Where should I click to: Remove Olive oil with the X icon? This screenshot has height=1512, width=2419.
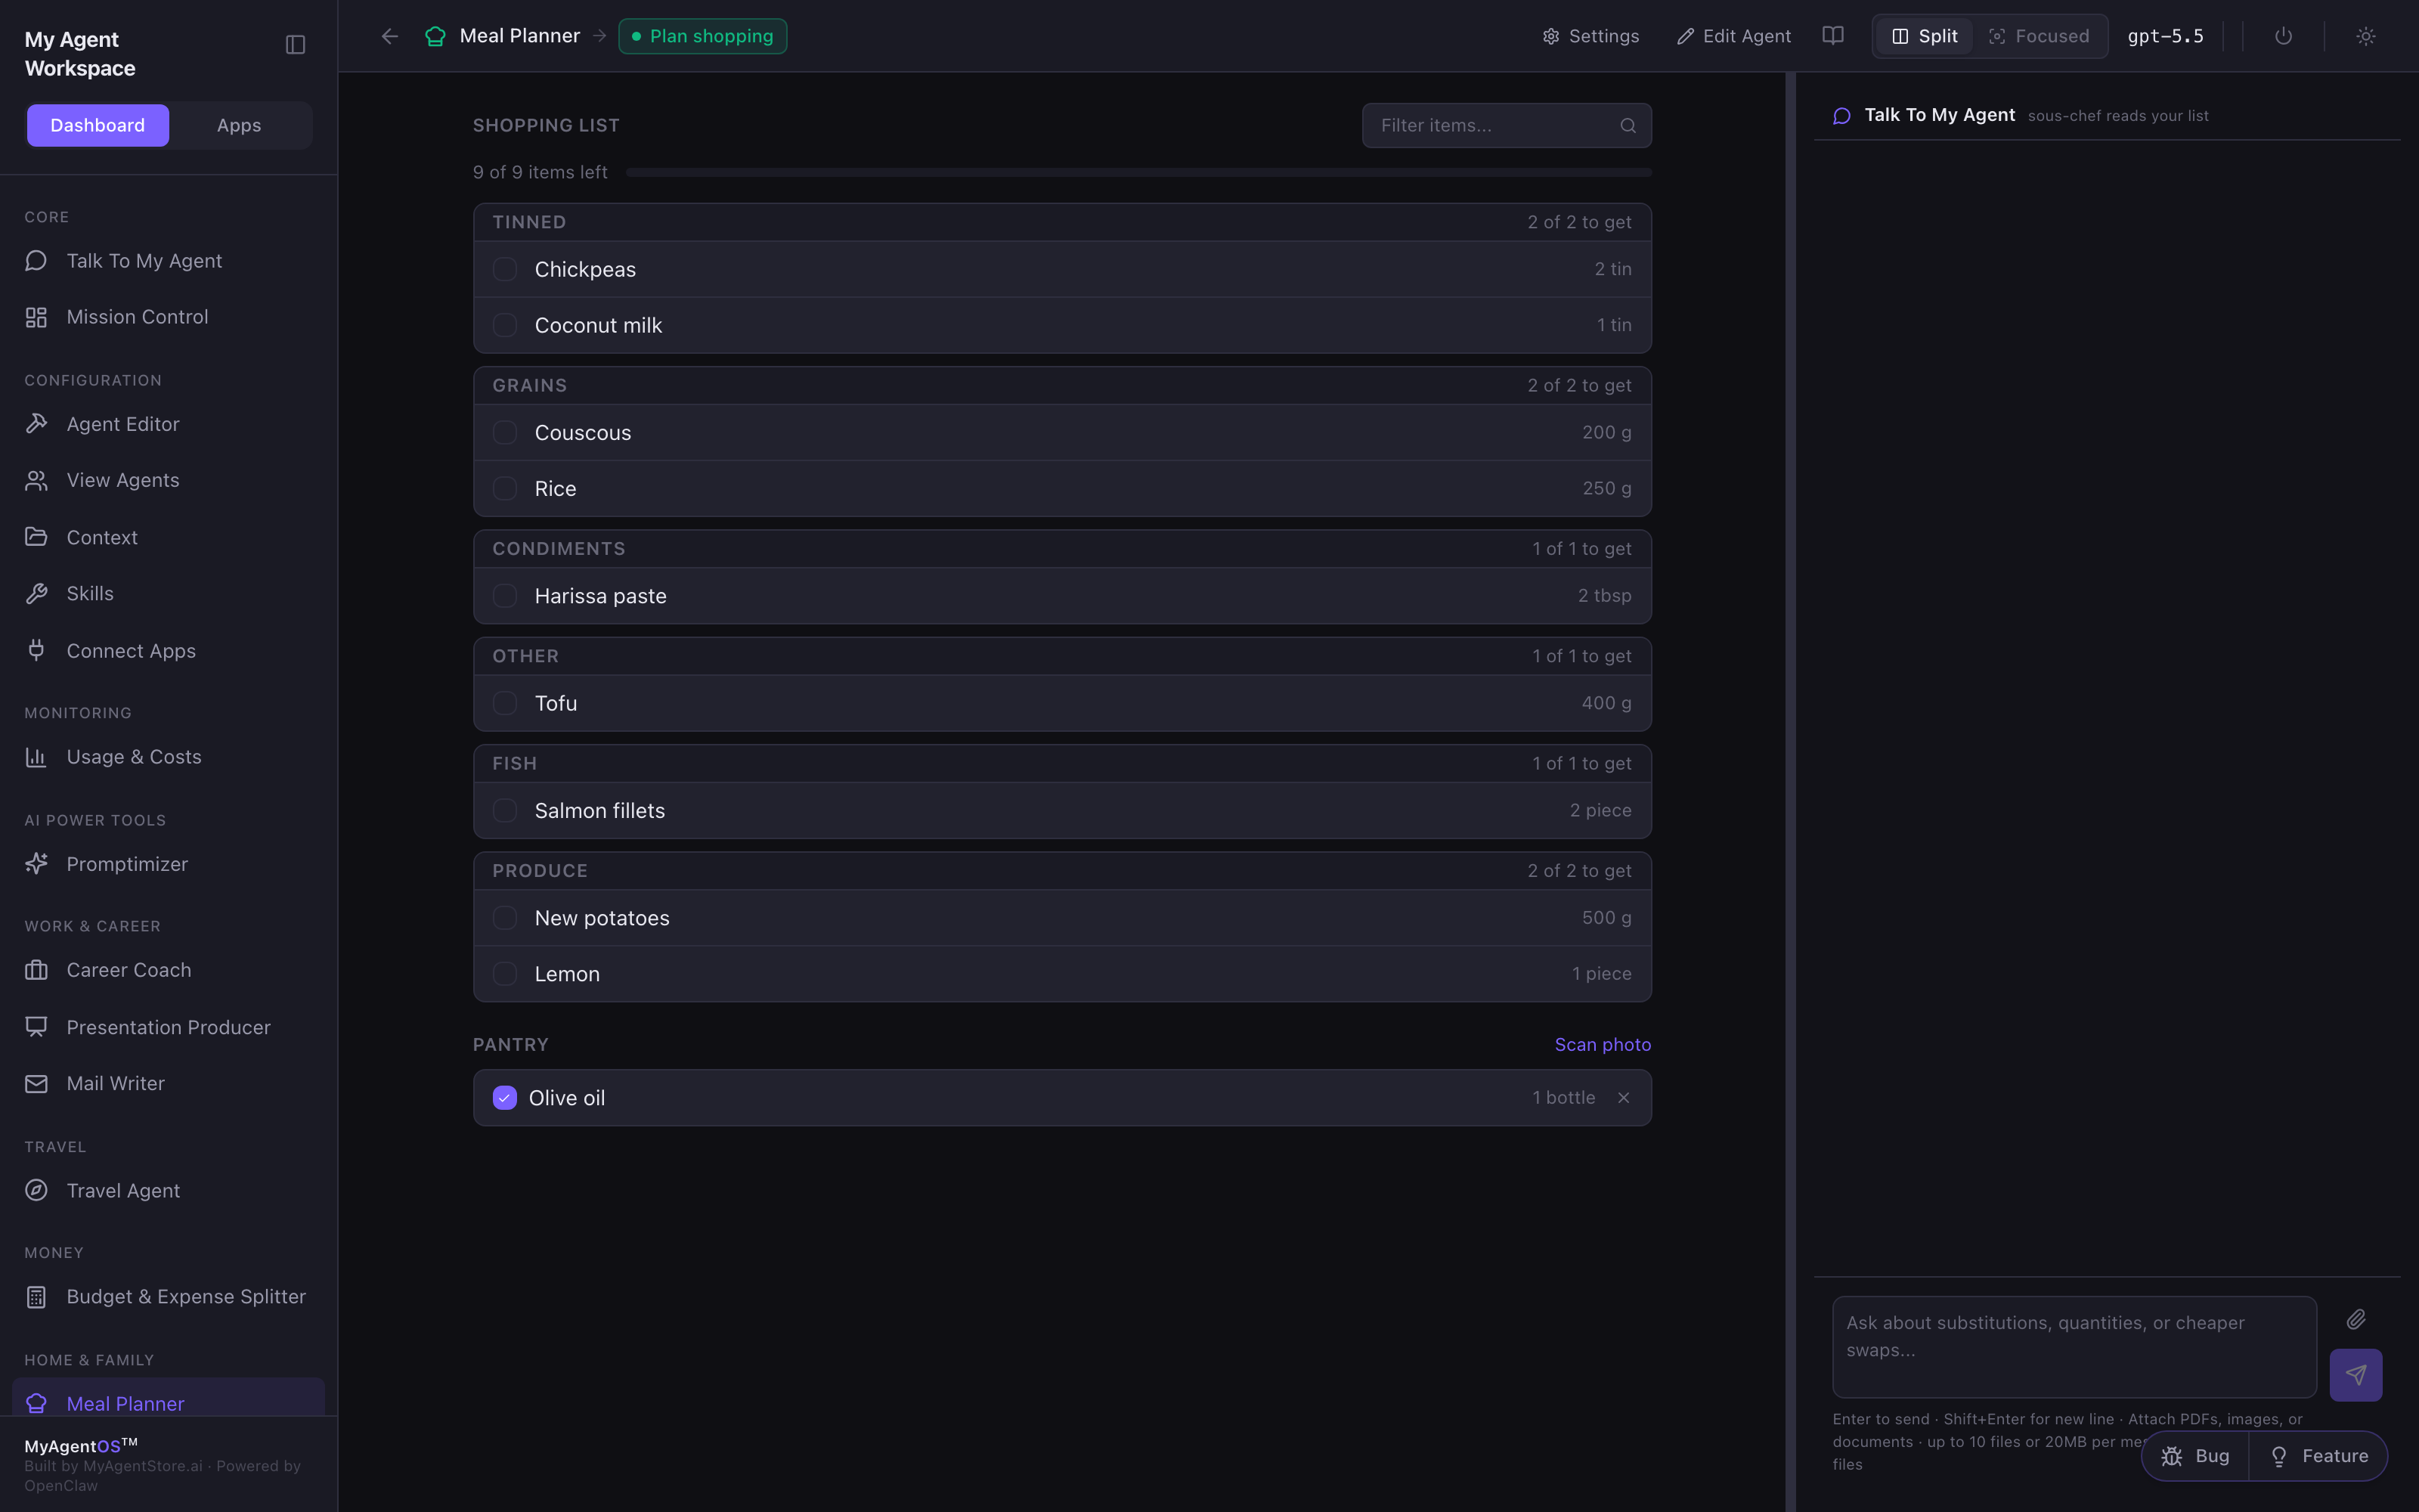(1623, 1098)
